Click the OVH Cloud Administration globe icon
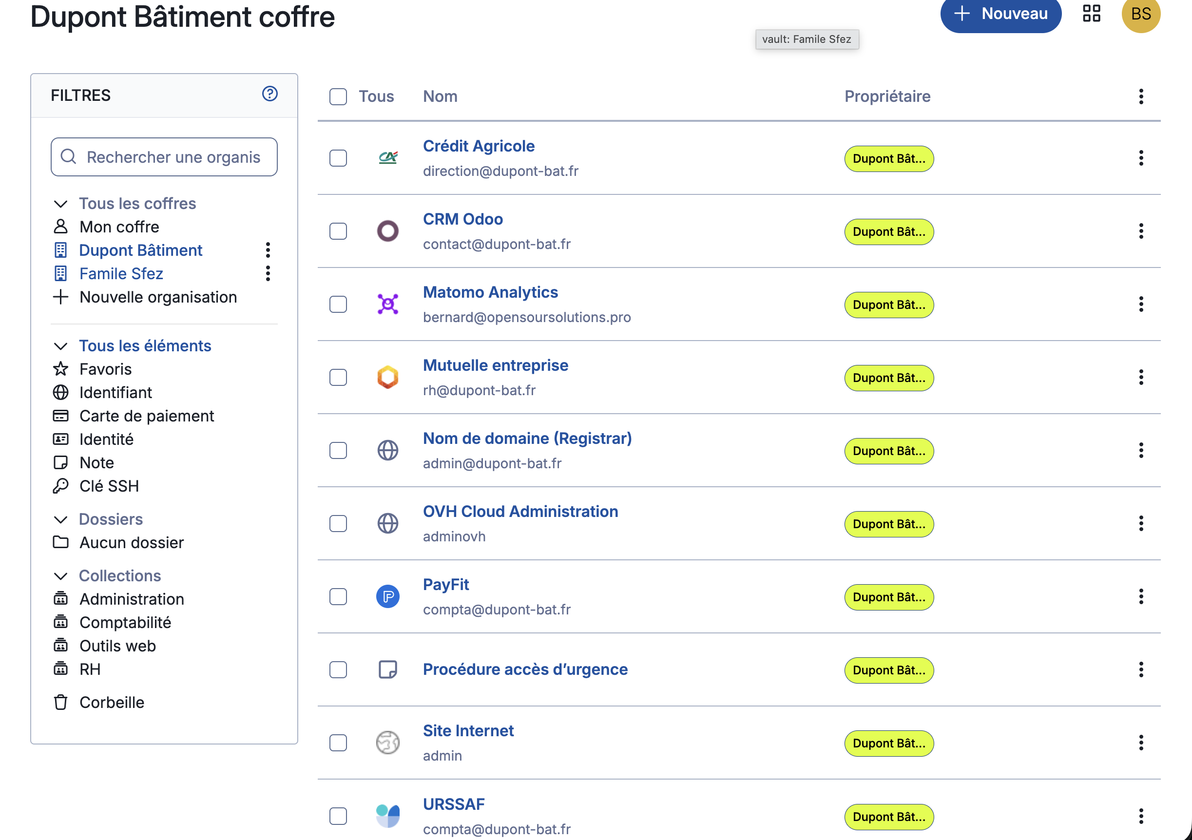Image resolution: width=1192 pixels, height=840 pixels. 388,524
